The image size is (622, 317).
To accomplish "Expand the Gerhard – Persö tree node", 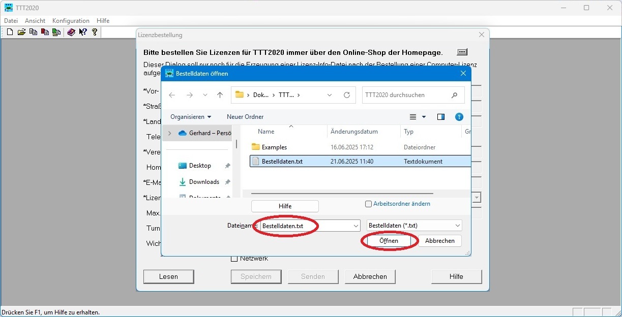I will pos(169,133).
